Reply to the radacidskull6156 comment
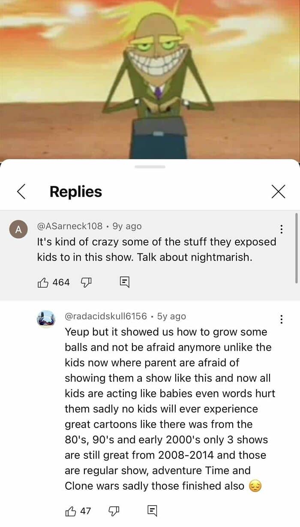300x527 pixels. 152,511
